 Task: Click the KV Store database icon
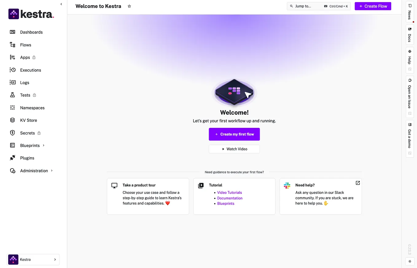tap(13, 120)
